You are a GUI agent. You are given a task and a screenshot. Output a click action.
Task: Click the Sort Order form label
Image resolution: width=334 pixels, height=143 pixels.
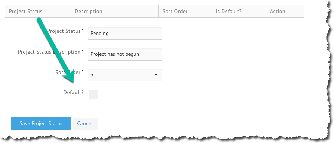68,72
